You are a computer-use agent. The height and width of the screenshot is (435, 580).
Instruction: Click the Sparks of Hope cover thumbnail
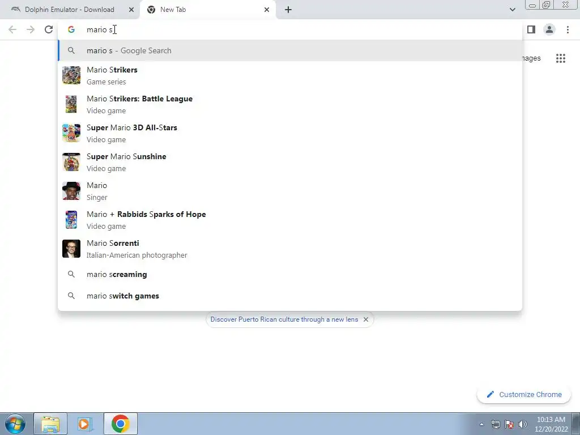click(x=71, y=220)
